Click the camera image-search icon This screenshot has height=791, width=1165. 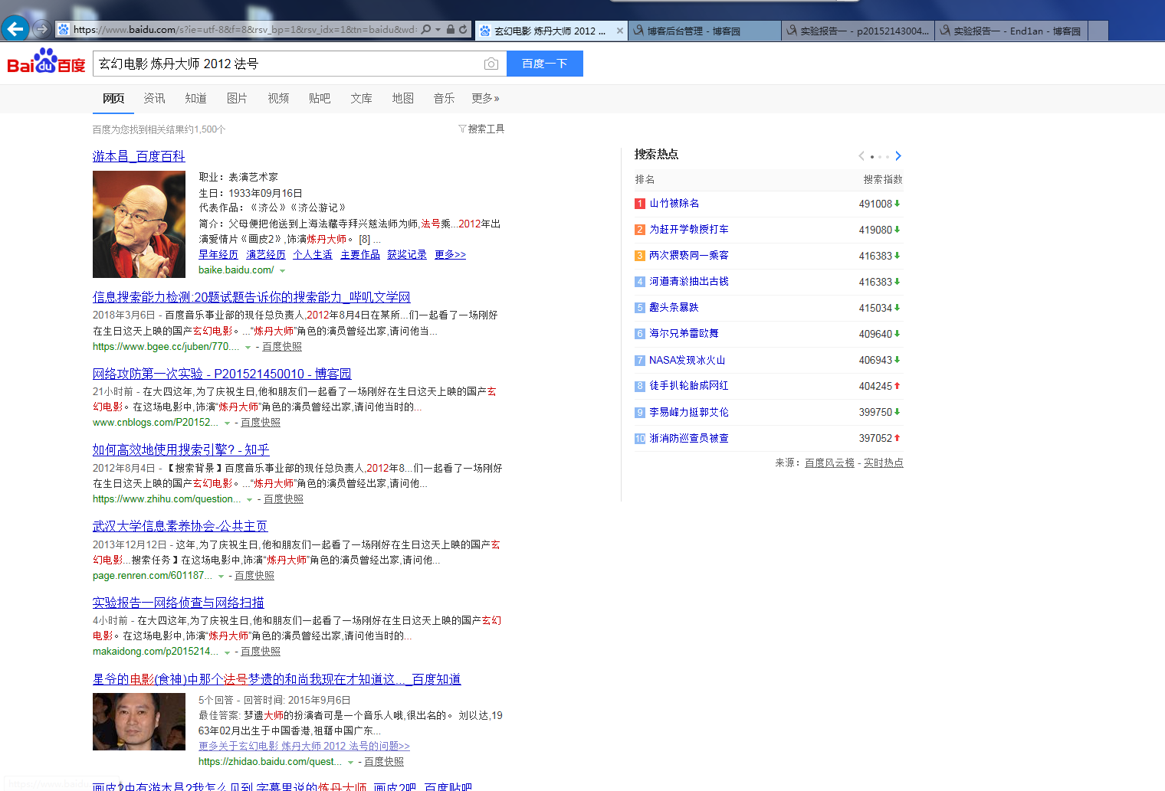coord(491,64)
